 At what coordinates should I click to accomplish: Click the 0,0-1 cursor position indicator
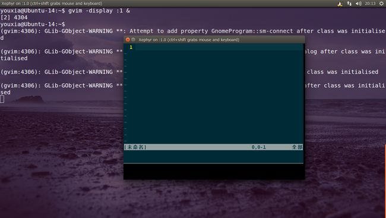[258, 147]
